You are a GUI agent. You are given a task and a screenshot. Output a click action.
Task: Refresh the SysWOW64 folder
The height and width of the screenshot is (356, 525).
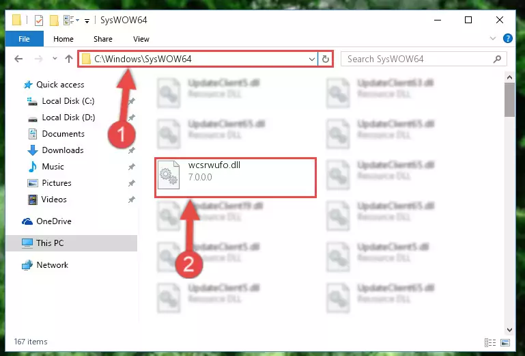click(x=326, y=59)
